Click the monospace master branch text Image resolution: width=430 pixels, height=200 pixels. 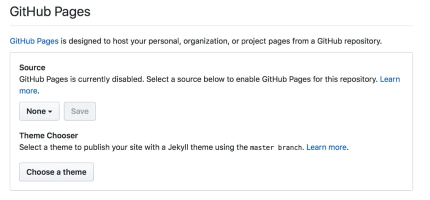[x=276, y=148]
